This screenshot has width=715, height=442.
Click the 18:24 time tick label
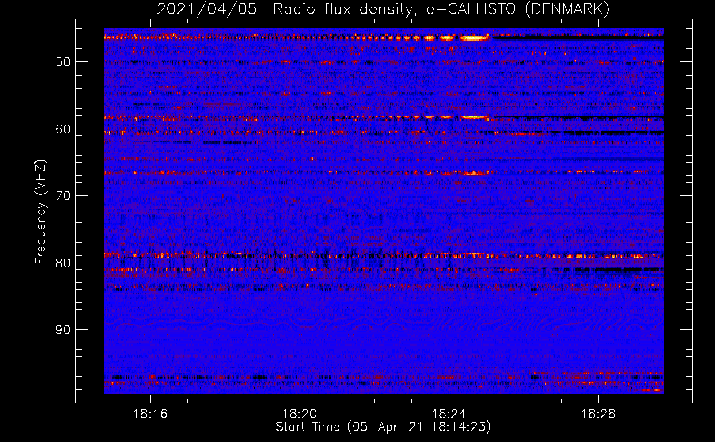[449, 414]
